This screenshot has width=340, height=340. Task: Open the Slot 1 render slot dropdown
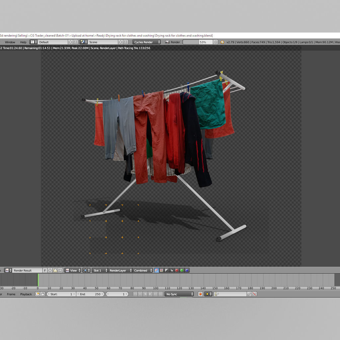(x=100, y=270)
